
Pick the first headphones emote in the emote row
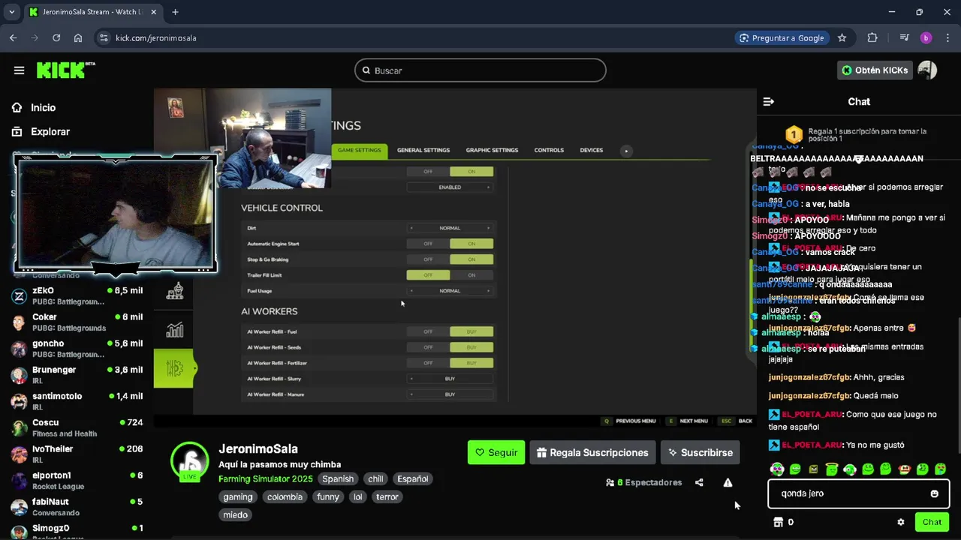777,469
